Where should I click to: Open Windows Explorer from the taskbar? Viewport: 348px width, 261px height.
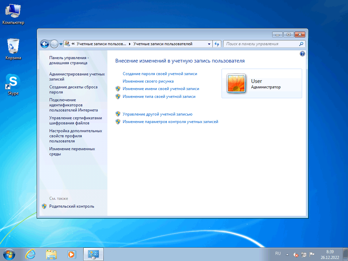51,254
